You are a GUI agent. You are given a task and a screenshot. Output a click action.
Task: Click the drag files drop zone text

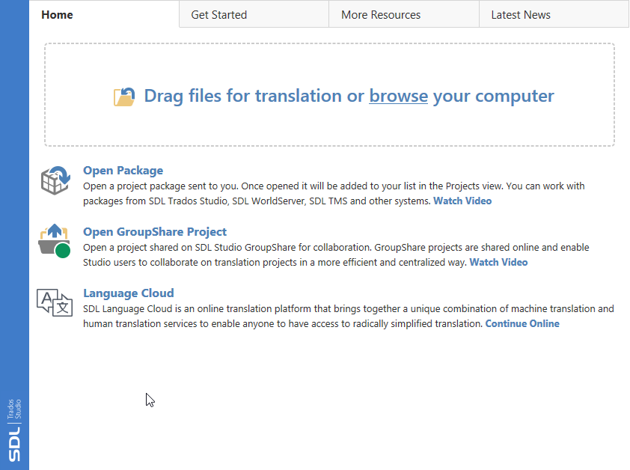click(x=349, y=96)
